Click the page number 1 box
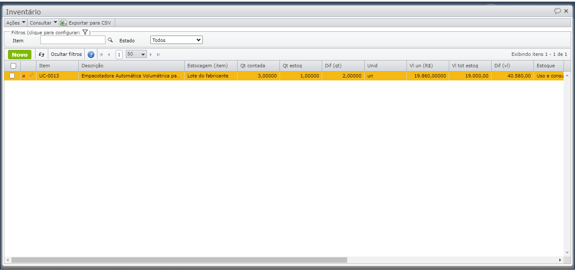 119,55
